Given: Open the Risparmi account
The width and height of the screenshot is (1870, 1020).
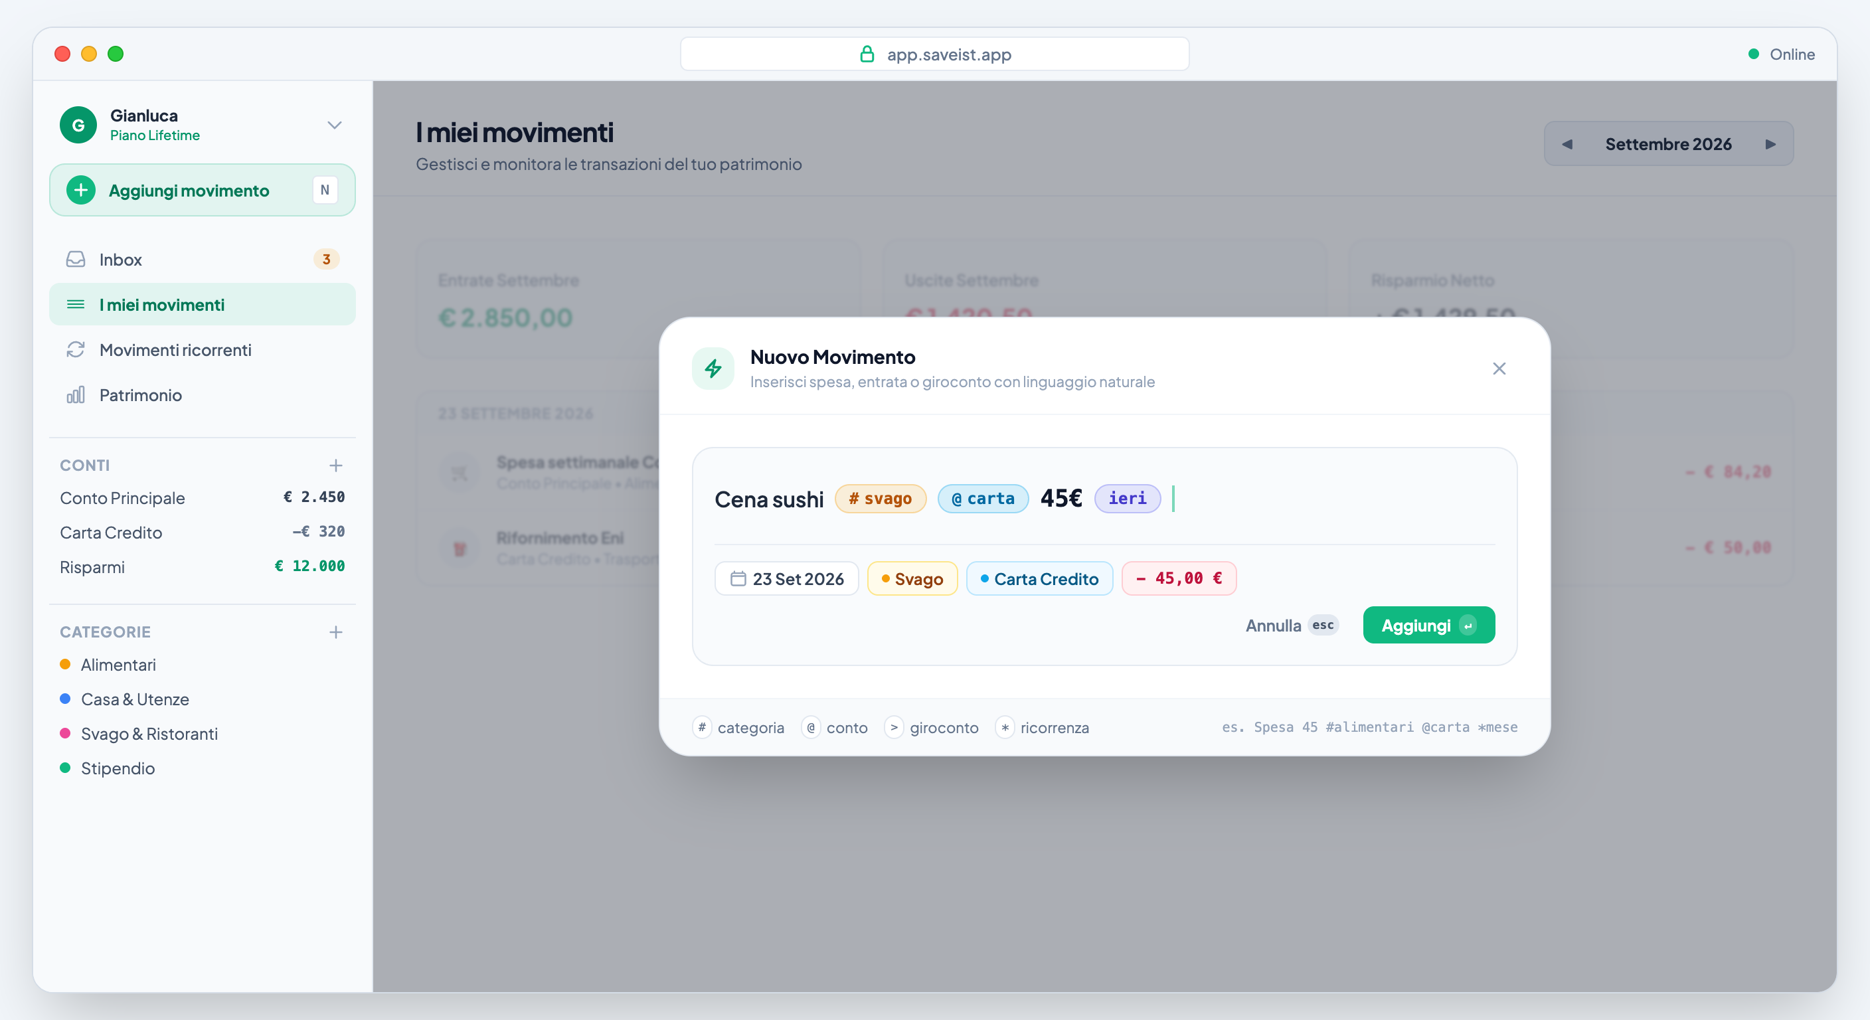Looking at the screenshot, I should (203, 567).
